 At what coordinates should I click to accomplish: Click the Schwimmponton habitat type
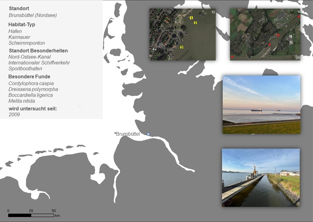tap(27, 43)
